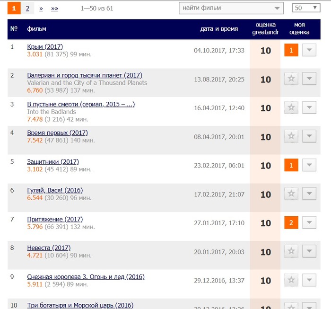Viewport: 331px width, 309px height.
Task: Expand rating dropdown for Притяжение row
Action: pos(309,223)
